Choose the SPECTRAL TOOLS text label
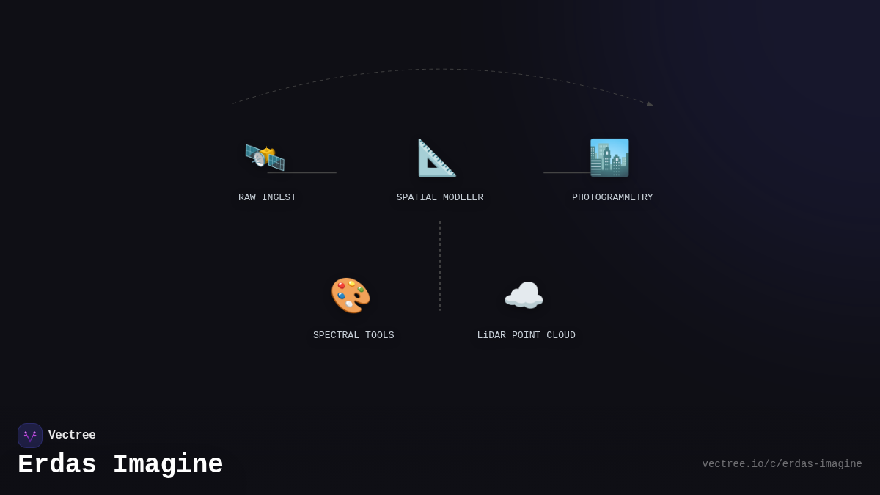This screenshot has width=880, height=495. [353, 335]
